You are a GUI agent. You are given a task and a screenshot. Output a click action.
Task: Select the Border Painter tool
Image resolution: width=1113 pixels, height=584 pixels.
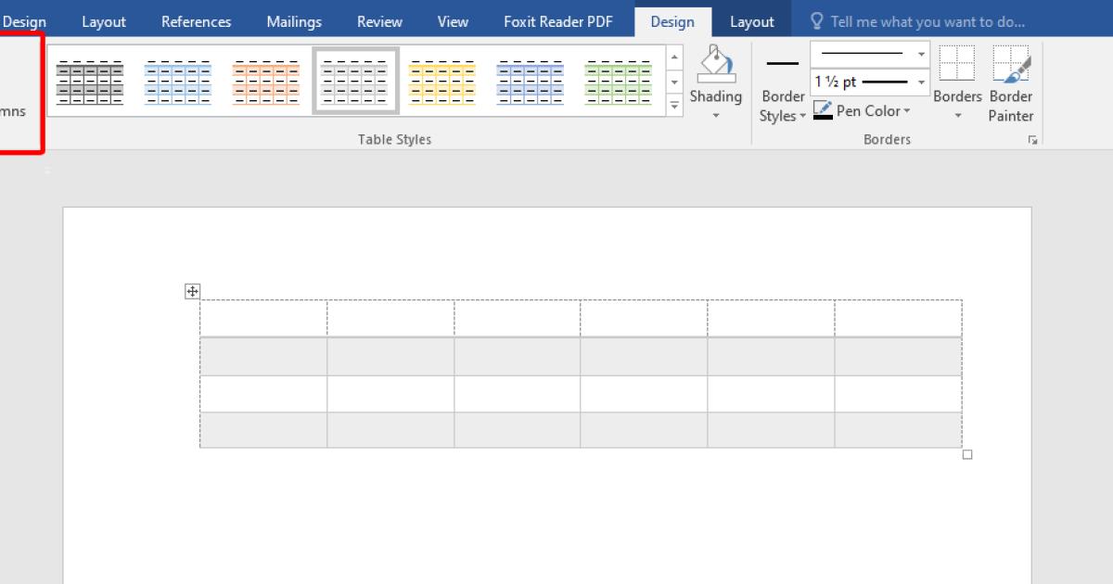point(1011,66)
